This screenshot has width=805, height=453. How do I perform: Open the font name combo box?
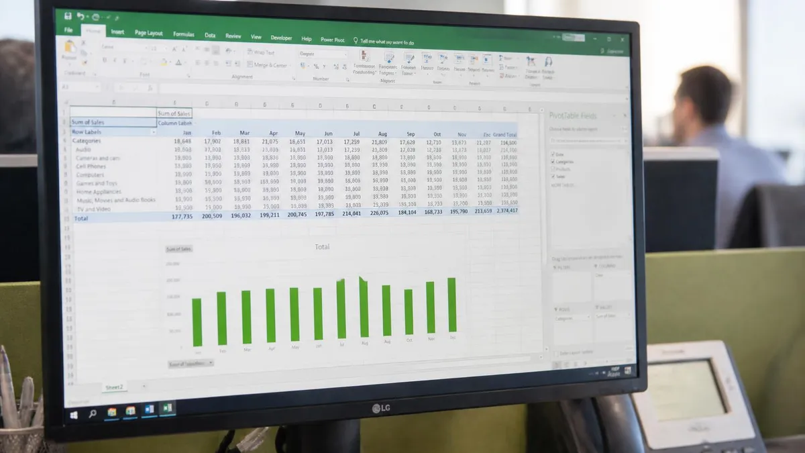pyautogui.click(x=123, y=47)
